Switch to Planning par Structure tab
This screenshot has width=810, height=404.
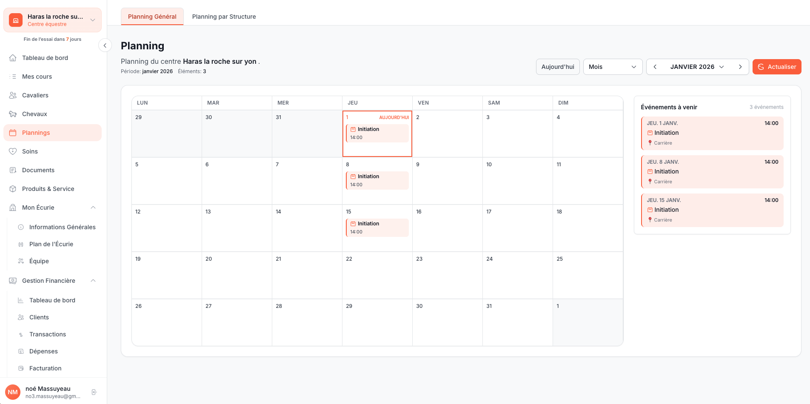(224, 17)
